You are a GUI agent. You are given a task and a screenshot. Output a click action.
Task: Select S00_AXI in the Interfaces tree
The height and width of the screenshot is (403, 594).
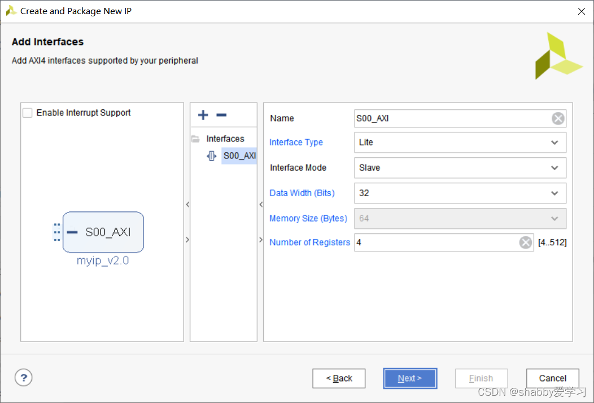pos(239,156)
